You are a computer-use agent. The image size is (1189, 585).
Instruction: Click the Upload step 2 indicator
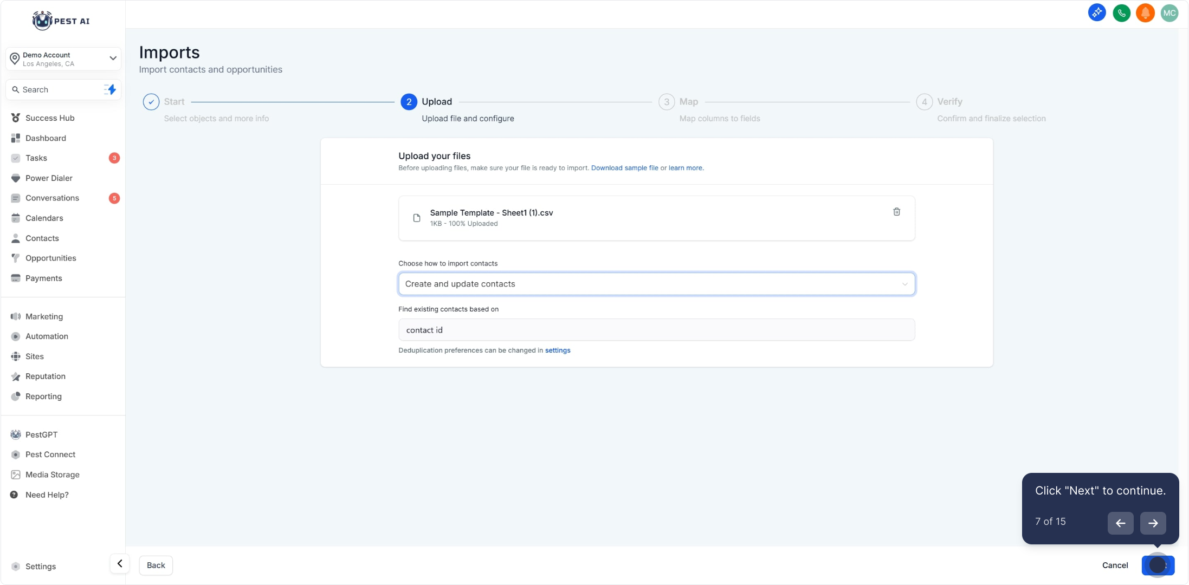[x=409, y=102]
